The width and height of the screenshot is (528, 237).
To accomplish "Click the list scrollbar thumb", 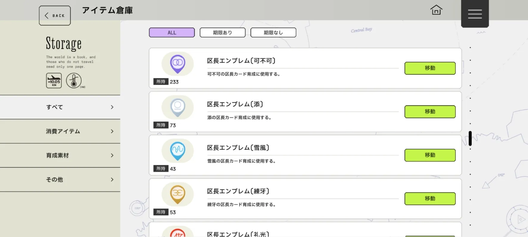I will point(470,138).
